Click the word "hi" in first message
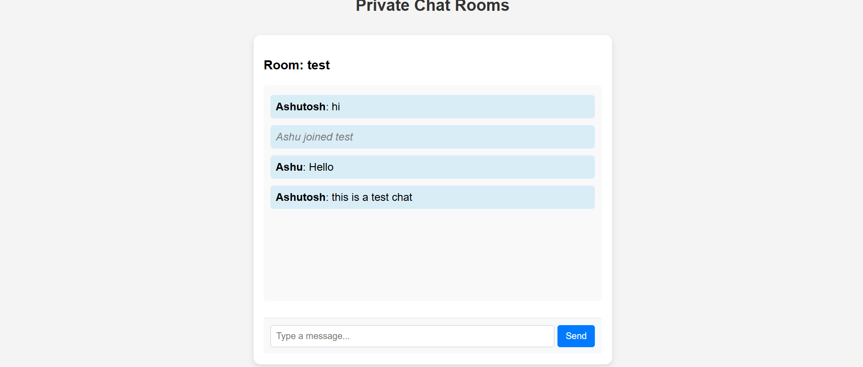This screenshot has height=367, width=863. (336, 107)
